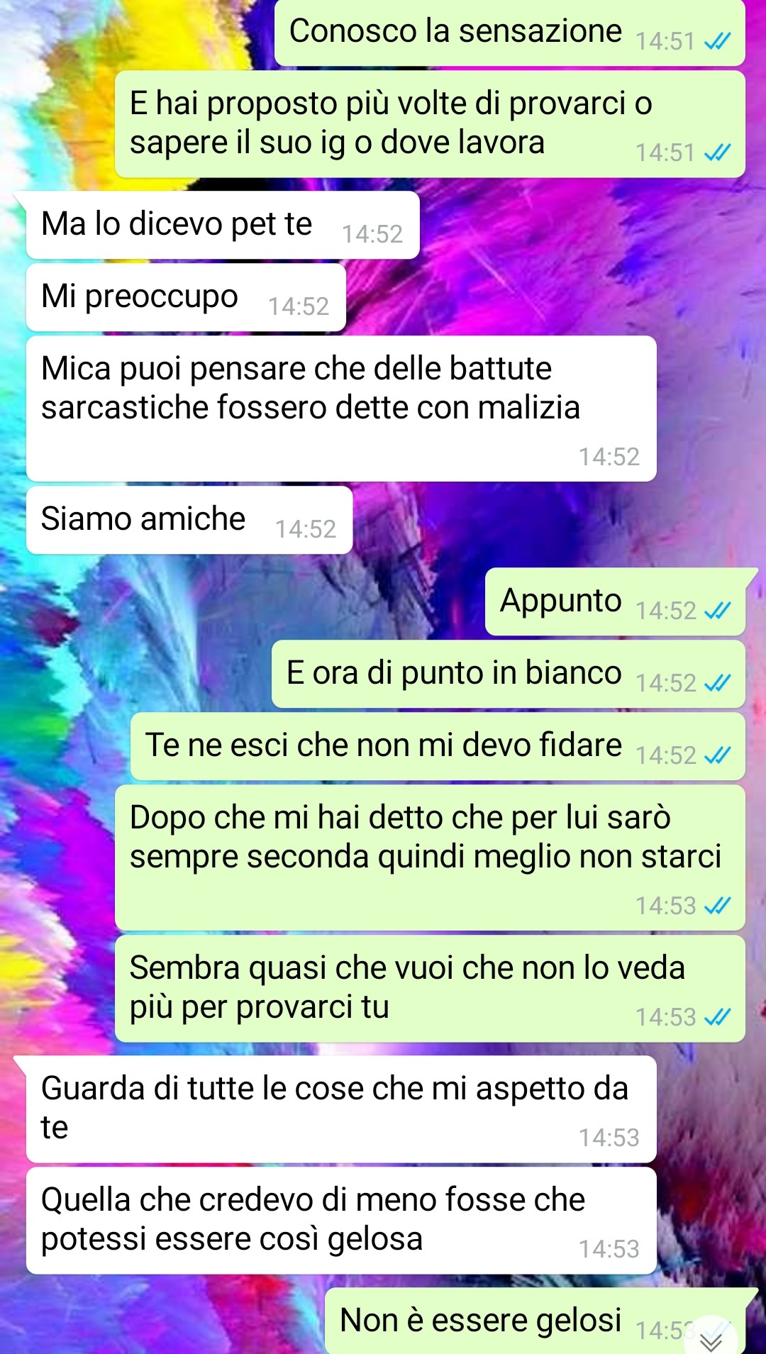Tap the read ticks on 'Te ne esci che non mi devo fidare'
The width and height of the screenshot is (766, 1354).
point(717,755)
